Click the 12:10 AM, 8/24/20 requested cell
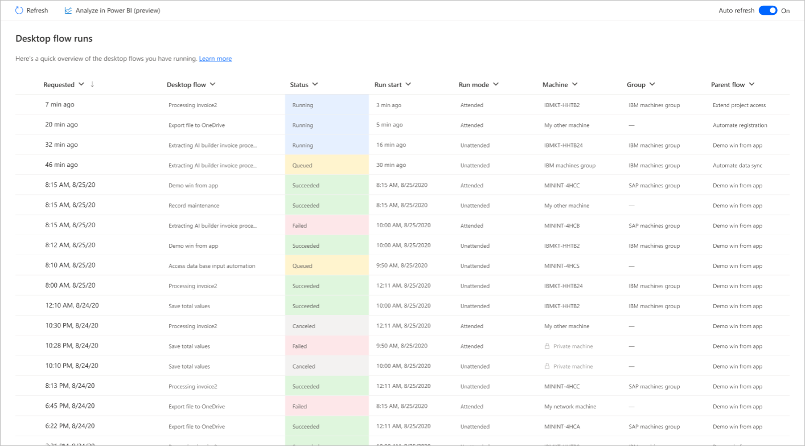 [x=72, y=305]
